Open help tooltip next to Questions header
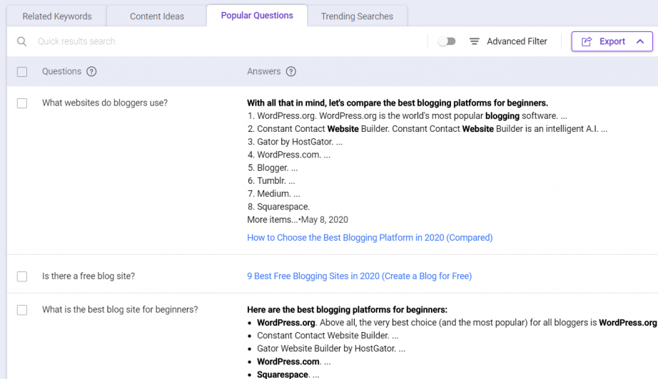The image size is (658, 379). pos(91,72)
